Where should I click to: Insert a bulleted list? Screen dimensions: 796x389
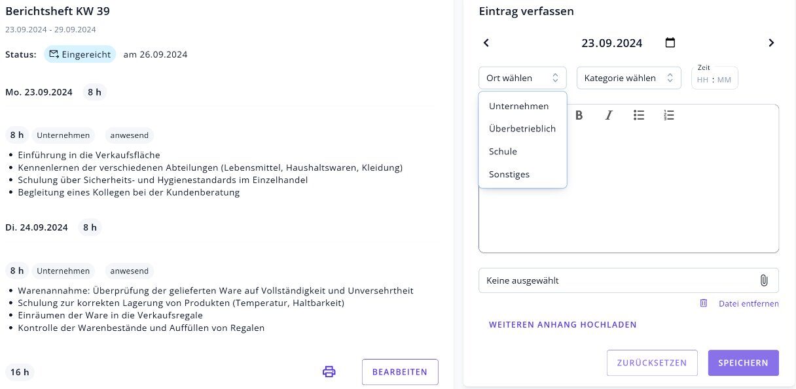pyautogui.click(x=639, y=116)
